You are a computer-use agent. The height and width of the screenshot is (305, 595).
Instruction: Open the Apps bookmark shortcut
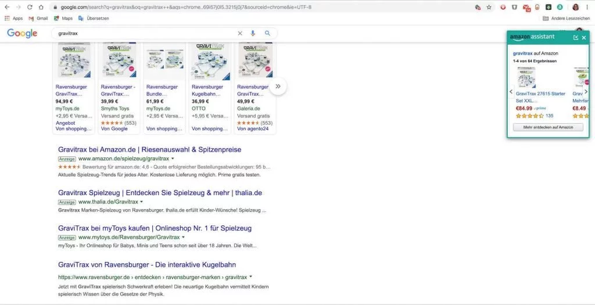click(14, 18)
